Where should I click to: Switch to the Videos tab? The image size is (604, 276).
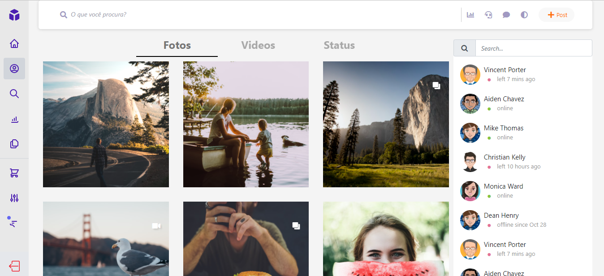pos(258,45)
